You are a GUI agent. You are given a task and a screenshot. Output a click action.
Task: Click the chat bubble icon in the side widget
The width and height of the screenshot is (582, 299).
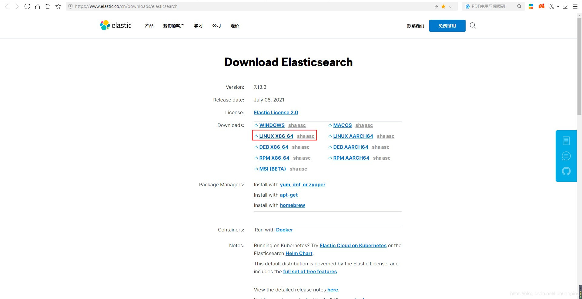[566, 156]
